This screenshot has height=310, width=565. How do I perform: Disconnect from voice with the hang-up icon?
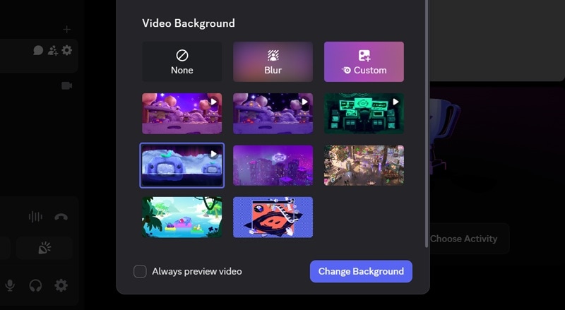click(x=61, y=217)
